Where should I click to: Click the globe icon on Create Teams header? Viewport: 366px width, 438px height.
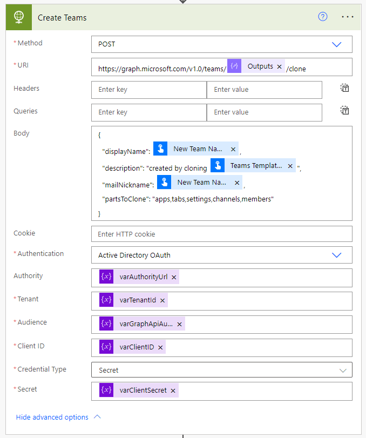point(18,17)
